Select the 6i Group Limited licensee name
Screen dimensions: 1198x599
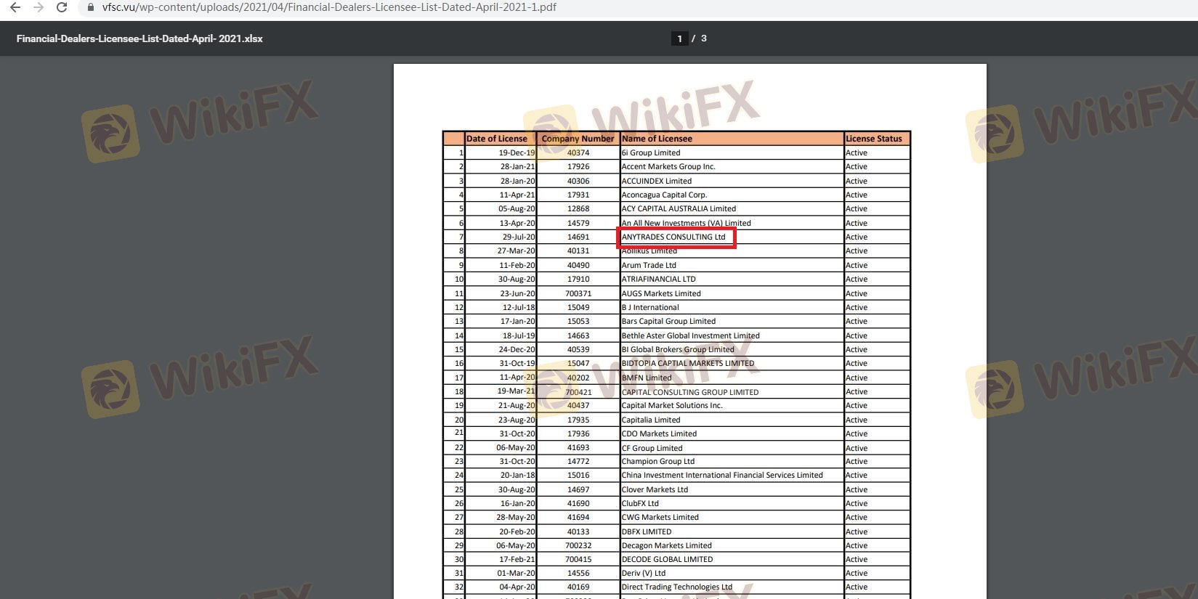pos(651,153)
